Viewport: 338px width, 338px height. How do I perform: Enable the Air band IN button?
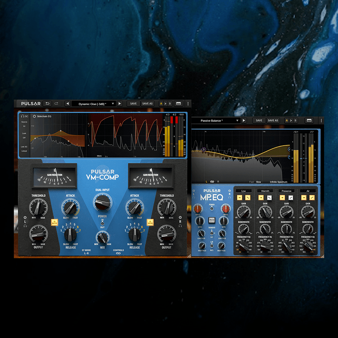[304, 197]
